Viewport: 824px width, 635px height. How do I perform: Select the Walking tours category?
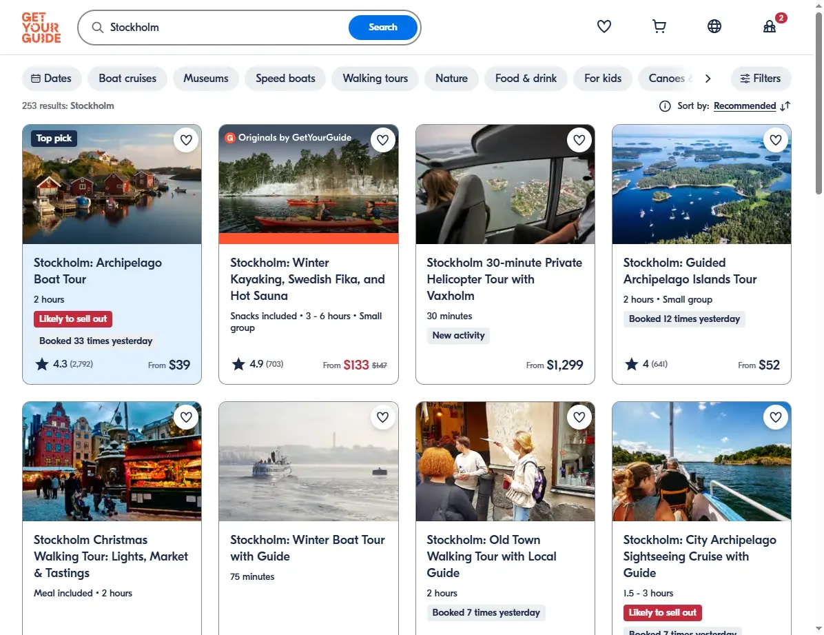point(375,79)
